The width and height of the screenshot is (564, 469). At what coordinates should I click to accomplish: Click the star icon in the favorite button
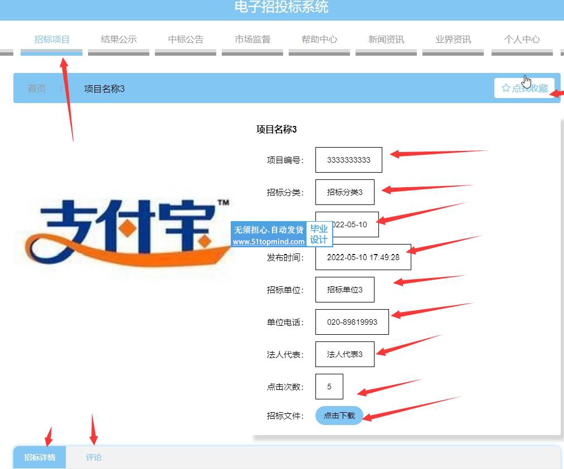click(x=505, y=88)
